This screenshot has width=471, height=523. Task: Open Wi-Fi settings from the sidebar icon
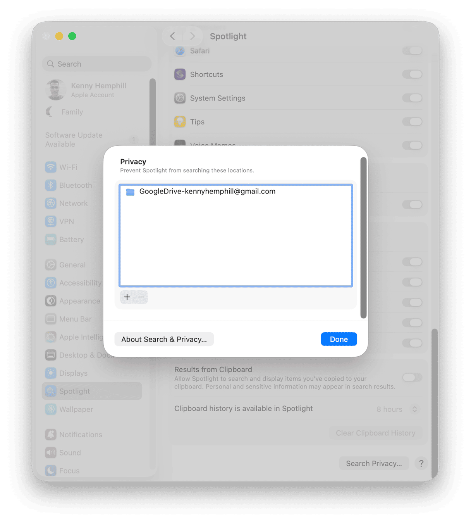(x=51, y=167)
